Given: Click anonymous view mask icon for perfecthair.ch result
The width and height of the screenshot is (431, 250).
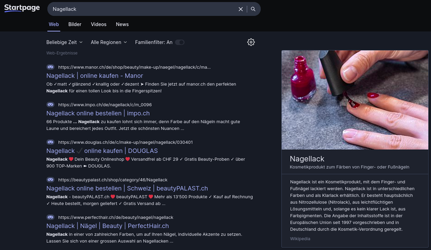Looking at the screenshot, I should click(x=50, y=217).
